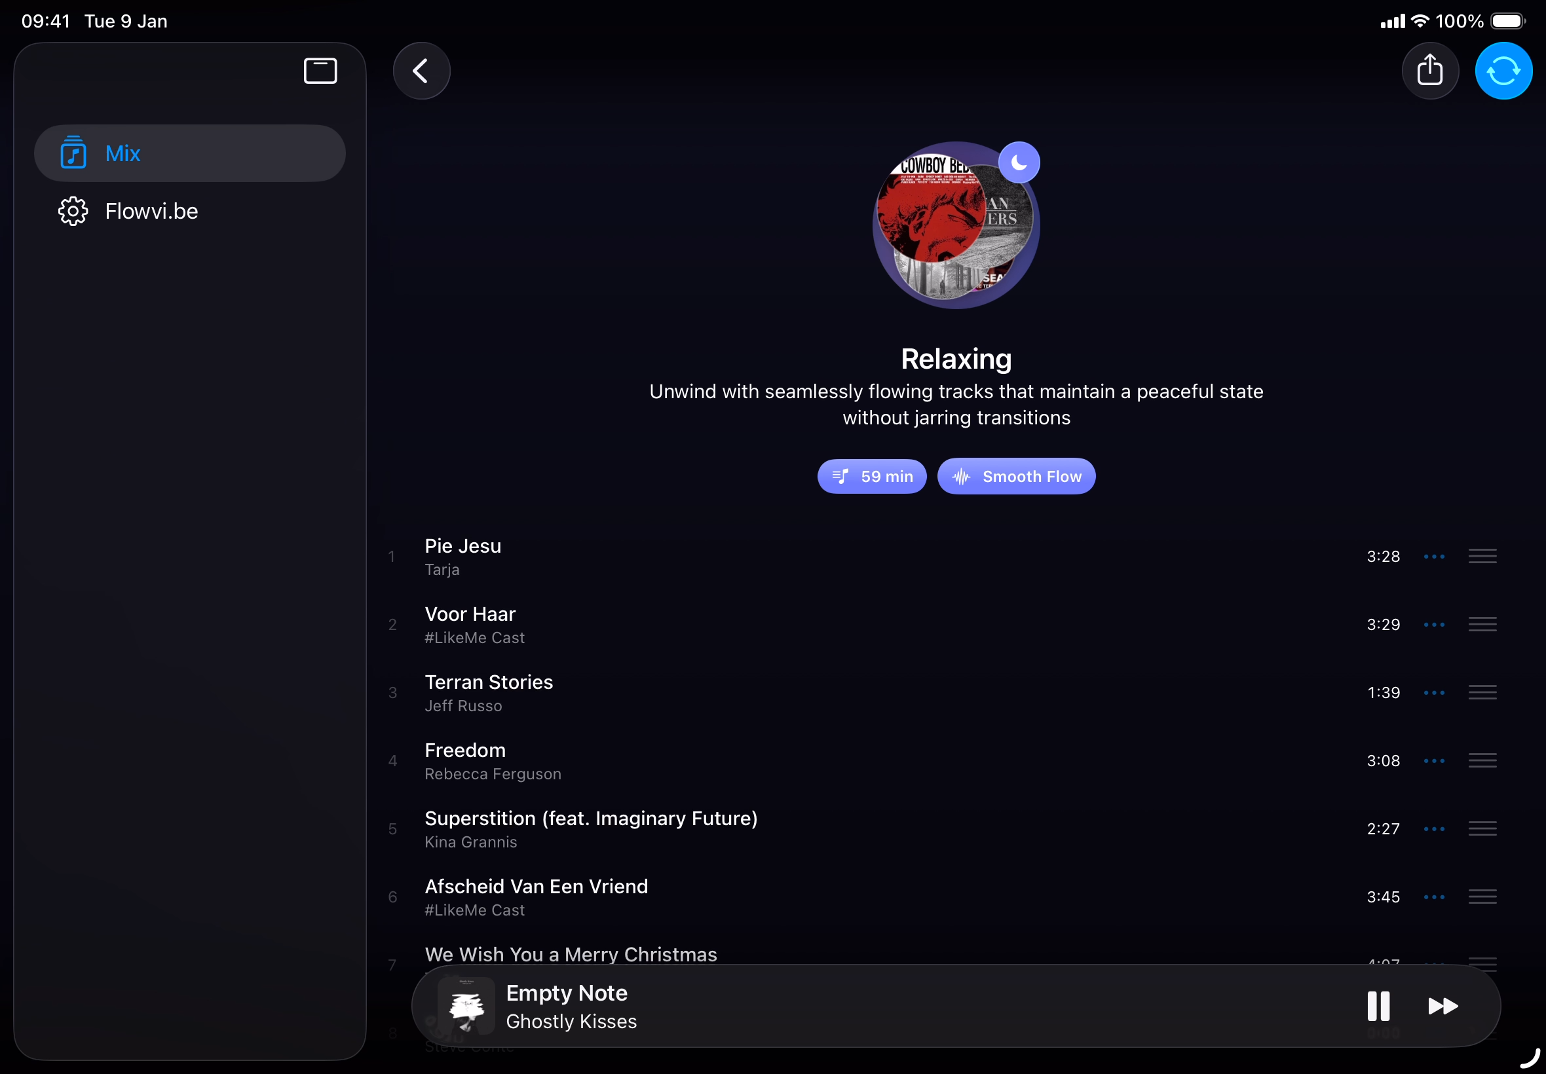Click the Smooth Flow pill button

point(1015,477)
